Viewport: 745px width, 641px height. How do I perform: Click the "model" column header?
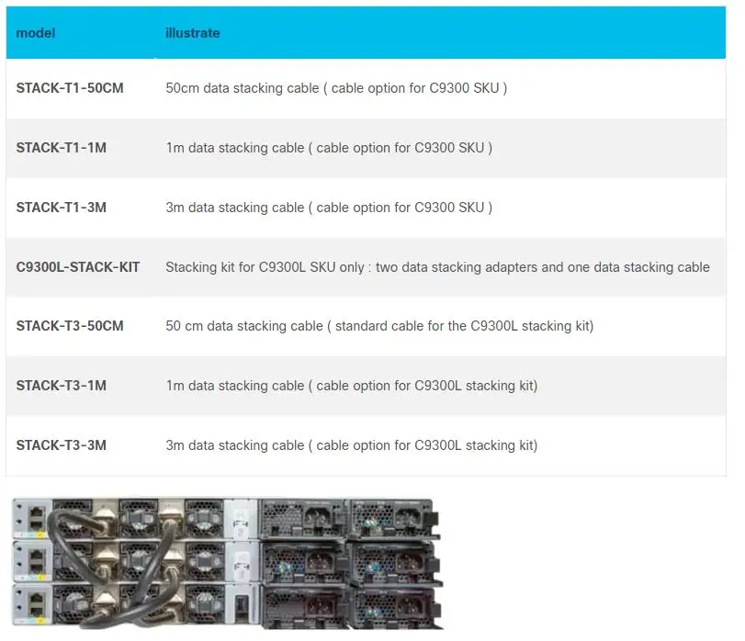click(x=34, y=32)
